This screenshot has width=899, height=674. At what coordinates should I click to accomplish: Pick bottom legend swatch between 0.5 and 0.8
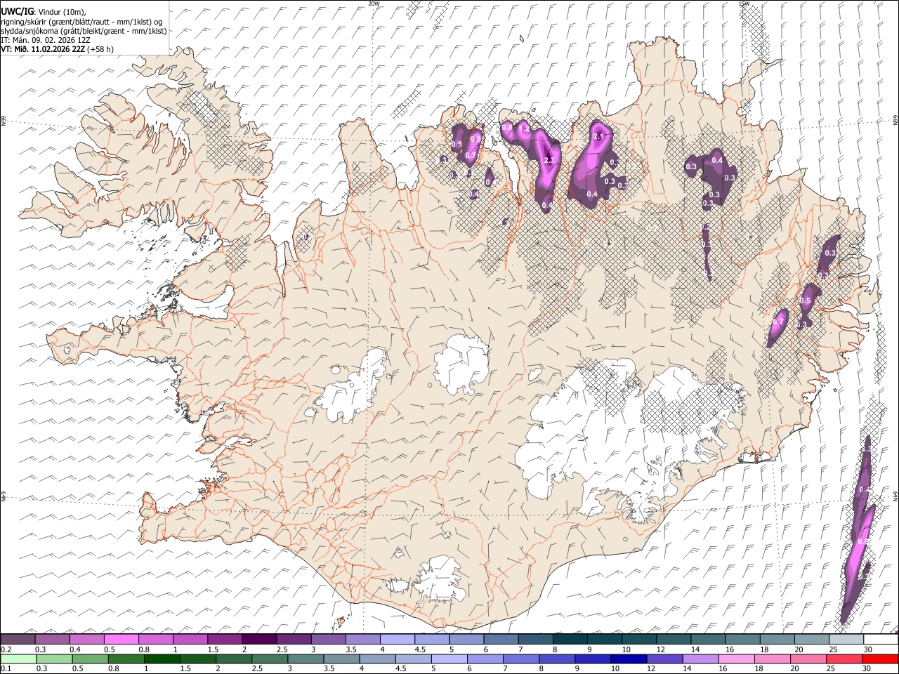coord(90,659)
